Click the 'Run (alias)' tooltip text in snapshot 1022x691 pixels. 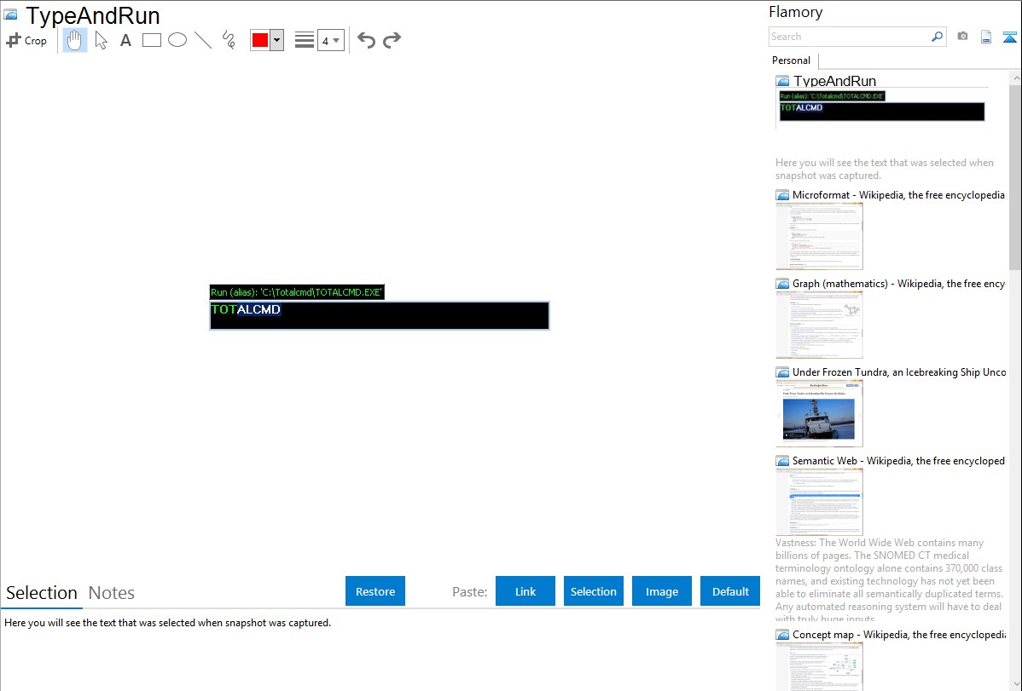[x=297, y=291]
